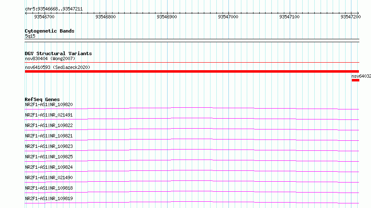371x208 pixels.
Task: Click ruler position 93547200
Action: (351, 17)
